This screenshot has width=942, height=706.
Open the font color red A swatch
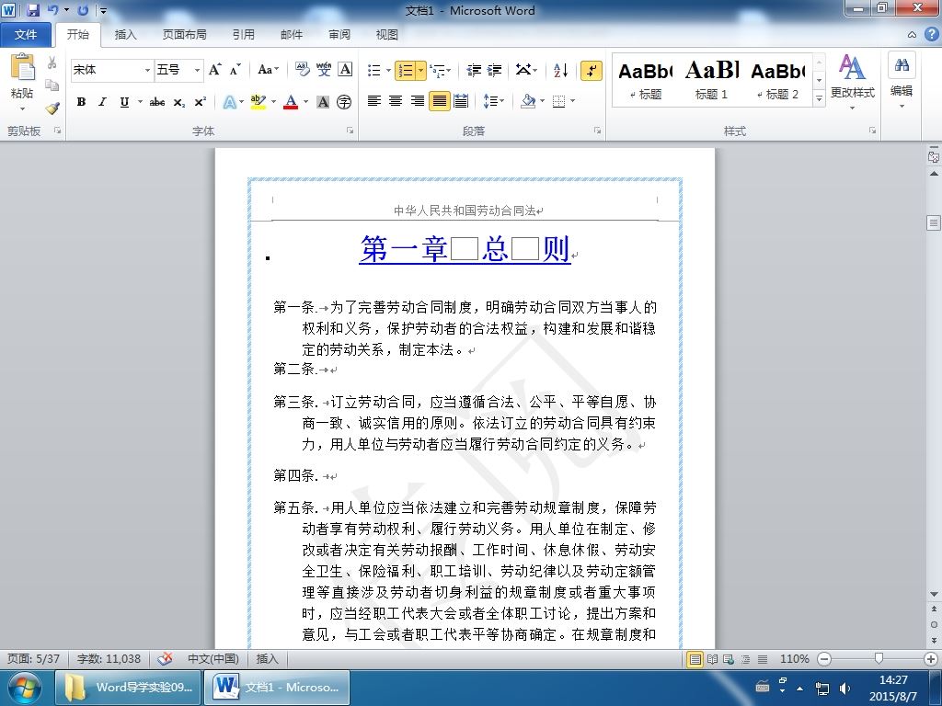(291, 102)
